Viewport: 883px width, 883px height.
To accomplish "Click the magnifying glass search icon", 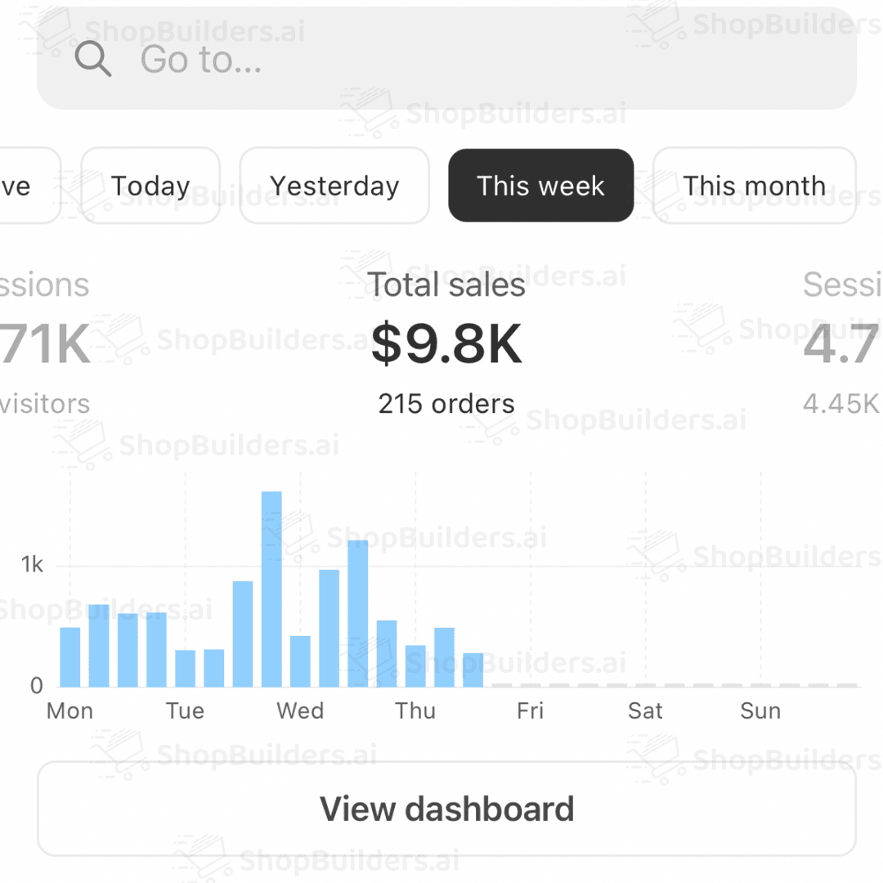I will click(x=92, y=60).
